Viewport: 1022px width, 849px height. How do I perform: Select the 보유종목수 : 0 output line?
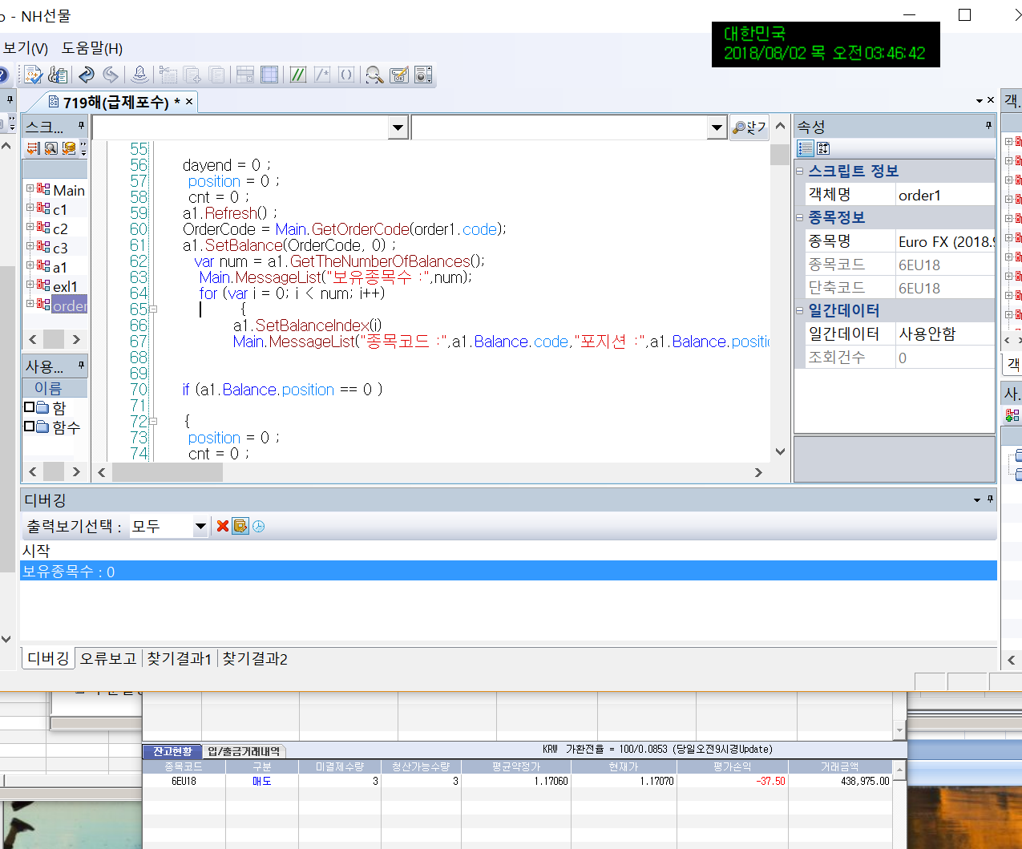[69, 572]
